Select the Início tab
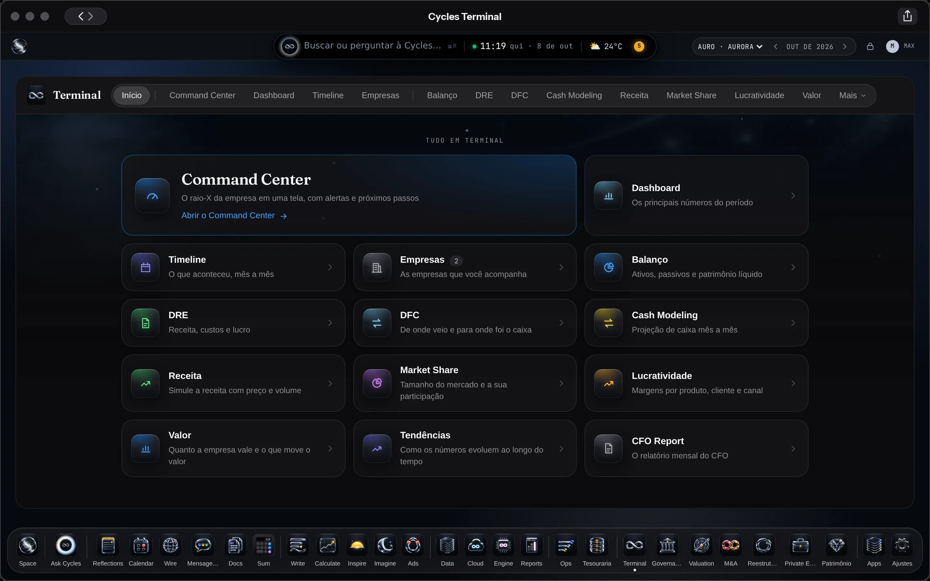 131,95
